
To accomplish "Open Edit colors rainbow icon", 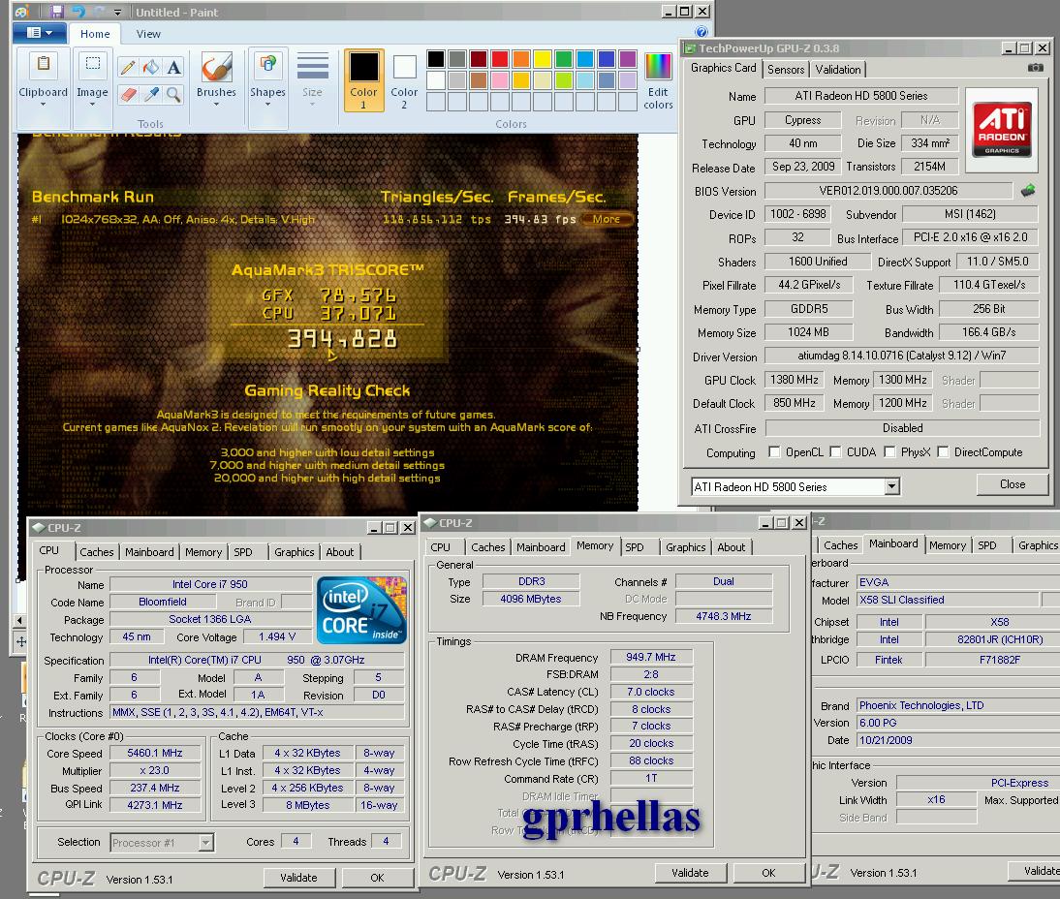I will [x=658, y=67].
